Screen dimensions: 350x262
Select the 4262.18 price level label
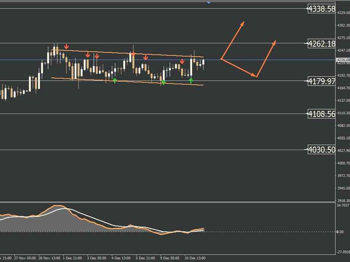click(321, 43)
